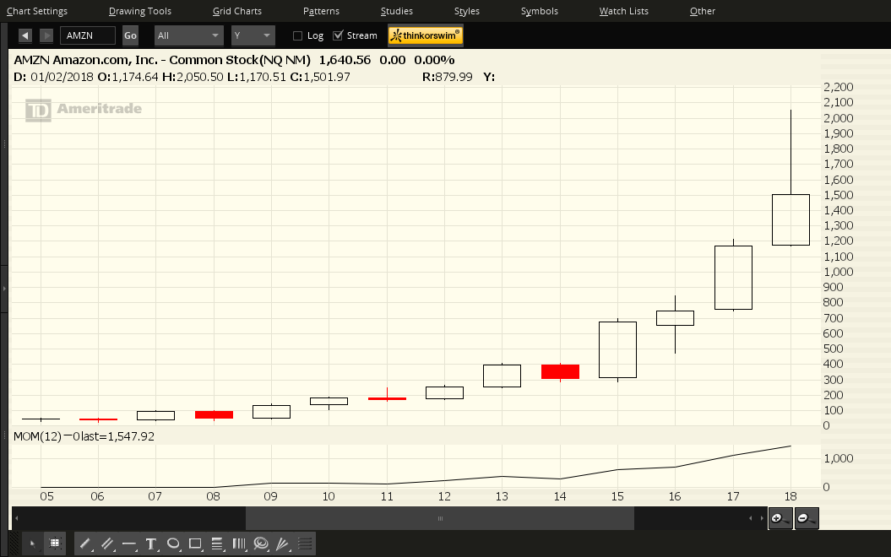Open the Symbols menu

coord(540,11)
